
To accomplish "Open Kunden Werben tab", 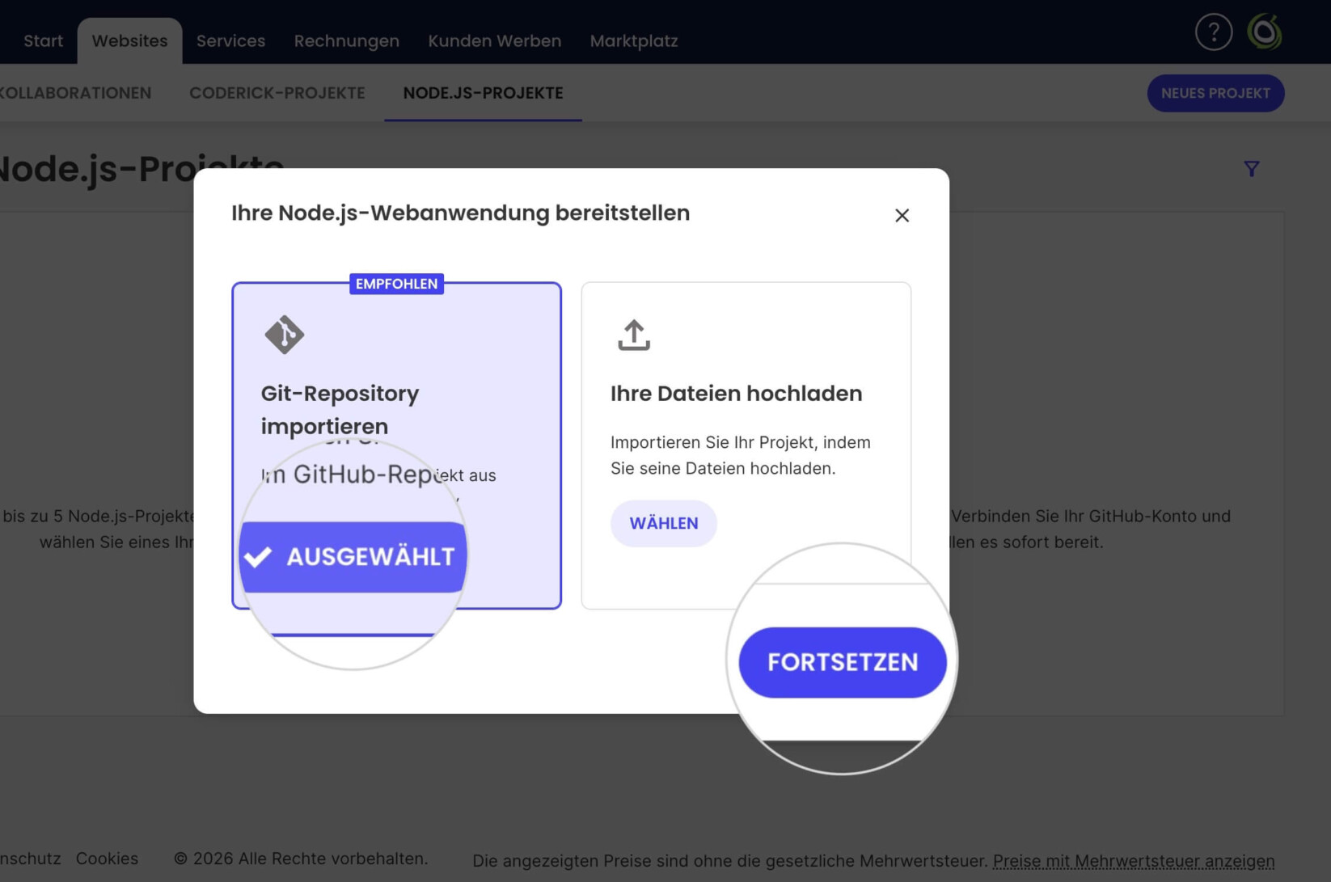I will coord(494,40).
